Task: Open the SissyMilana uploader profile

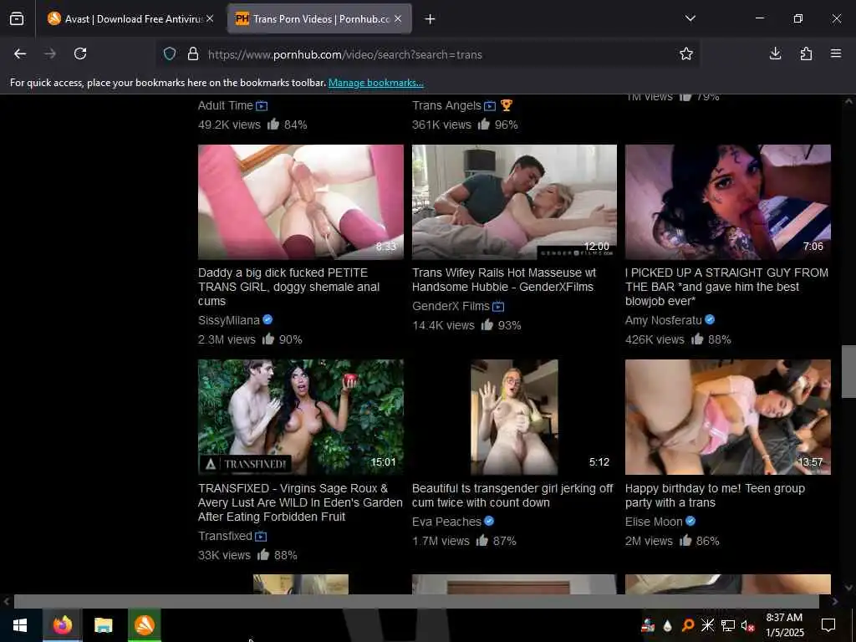Action: 229,320
